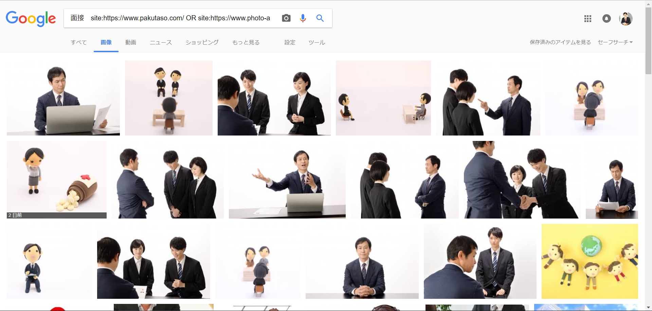Image resolution: width=652 pixels, height=311 pixels.
Task: Open the single clay figure sitting on chair image
Action: click(49, 261)
